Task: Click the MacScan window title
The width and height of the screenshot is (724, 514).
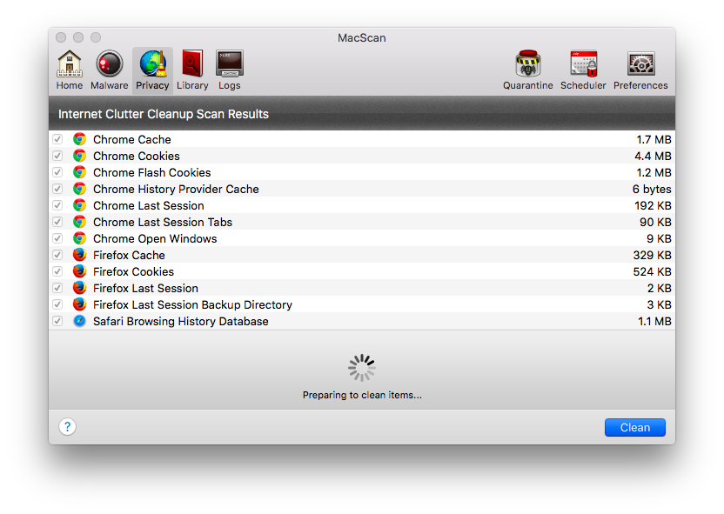Action: tap(361, 38)
